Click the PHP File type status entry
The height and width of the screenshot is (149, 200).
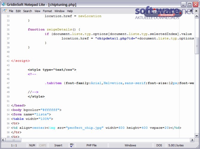coord(92,145)
